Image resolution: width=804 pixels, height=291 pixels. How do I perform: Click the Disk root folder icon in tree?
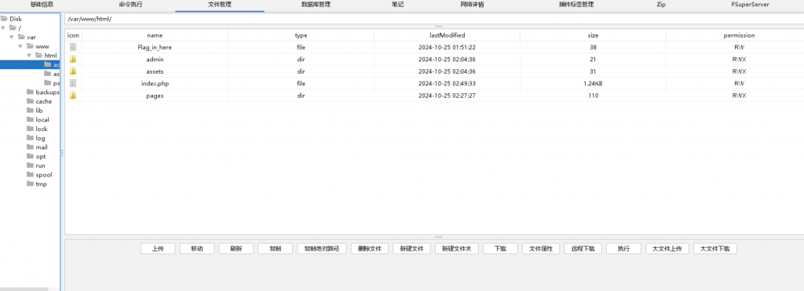pos(4,19)
